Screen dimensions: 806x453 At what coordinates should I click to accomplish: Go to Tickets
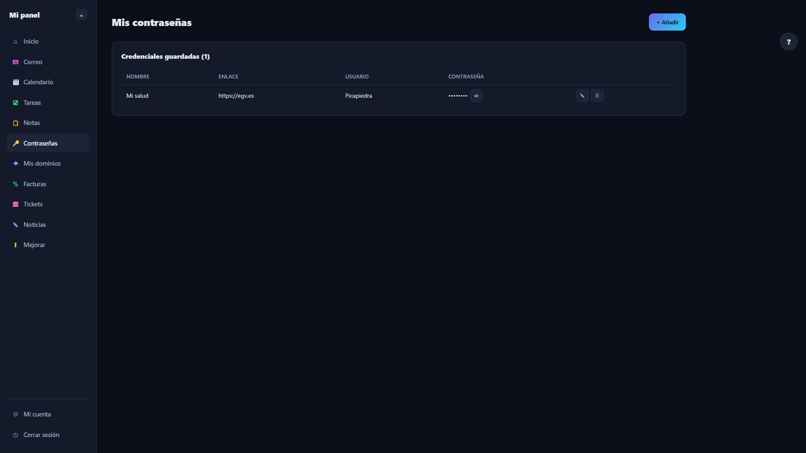click(x=48, y=204)
